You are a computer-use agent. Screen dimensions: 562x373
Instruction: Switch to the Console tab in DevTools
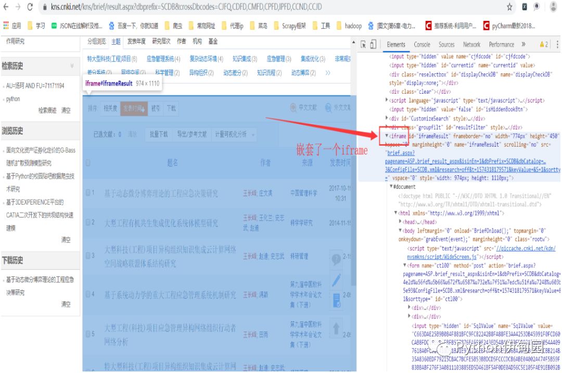(422, 44)
